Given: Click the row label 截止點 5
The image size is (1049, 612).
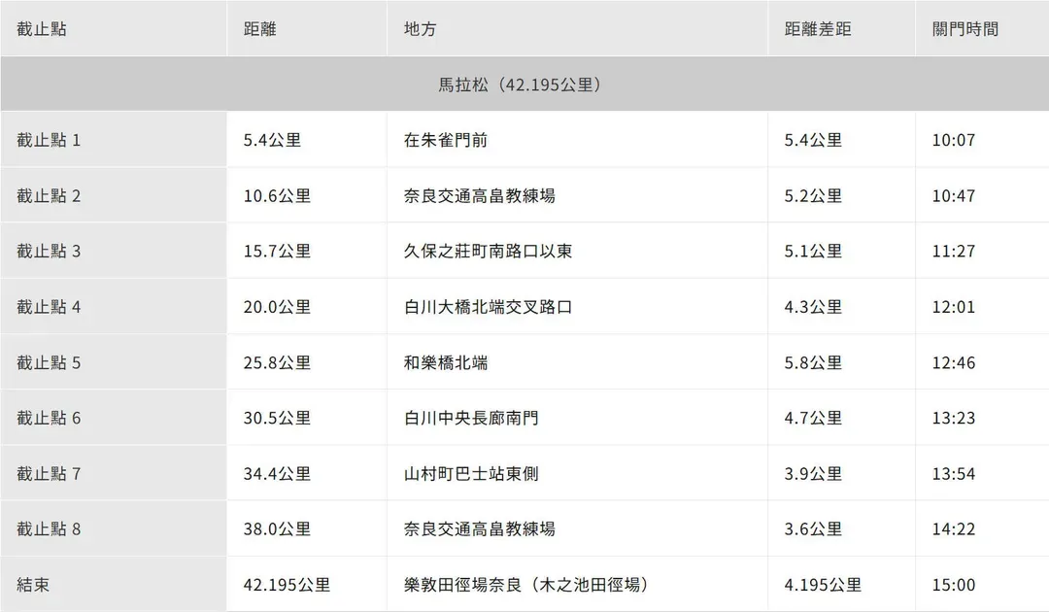Looking at the screenshot, I should click(49, 362).
